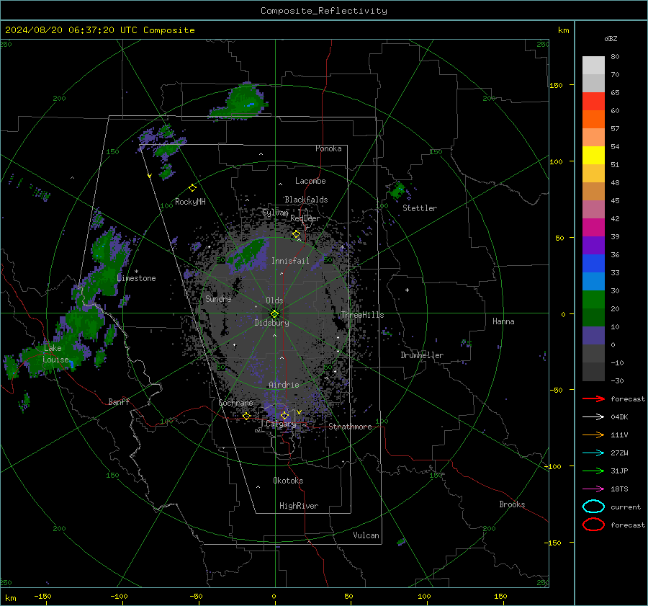Click the yellow diamond marker at Calgary
Image resolution: width=648 pixels, height=606 pixels.
pos(284,415)
